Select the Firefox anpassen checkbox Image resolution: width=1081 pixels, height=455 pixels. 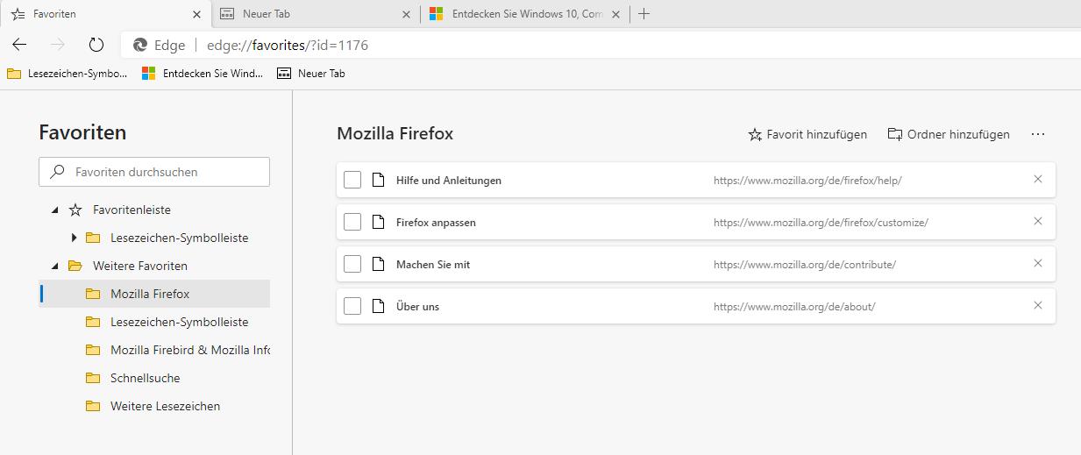[x=352, y=222]
